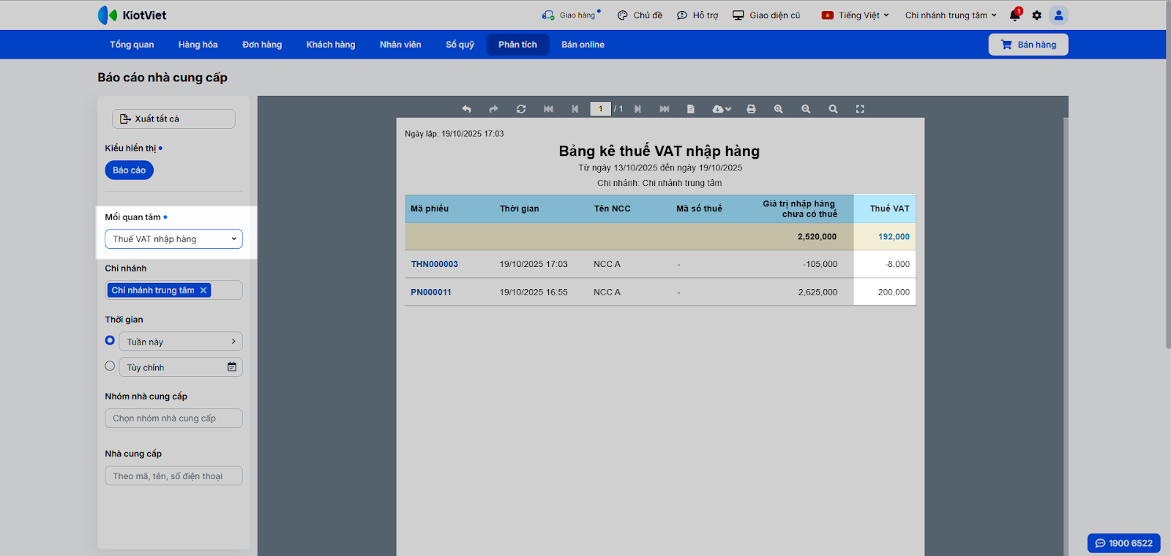This screenshot has height=556, width=1171.
Task: Click the Mã số thuế column header
Action: [x=699, y=209]
